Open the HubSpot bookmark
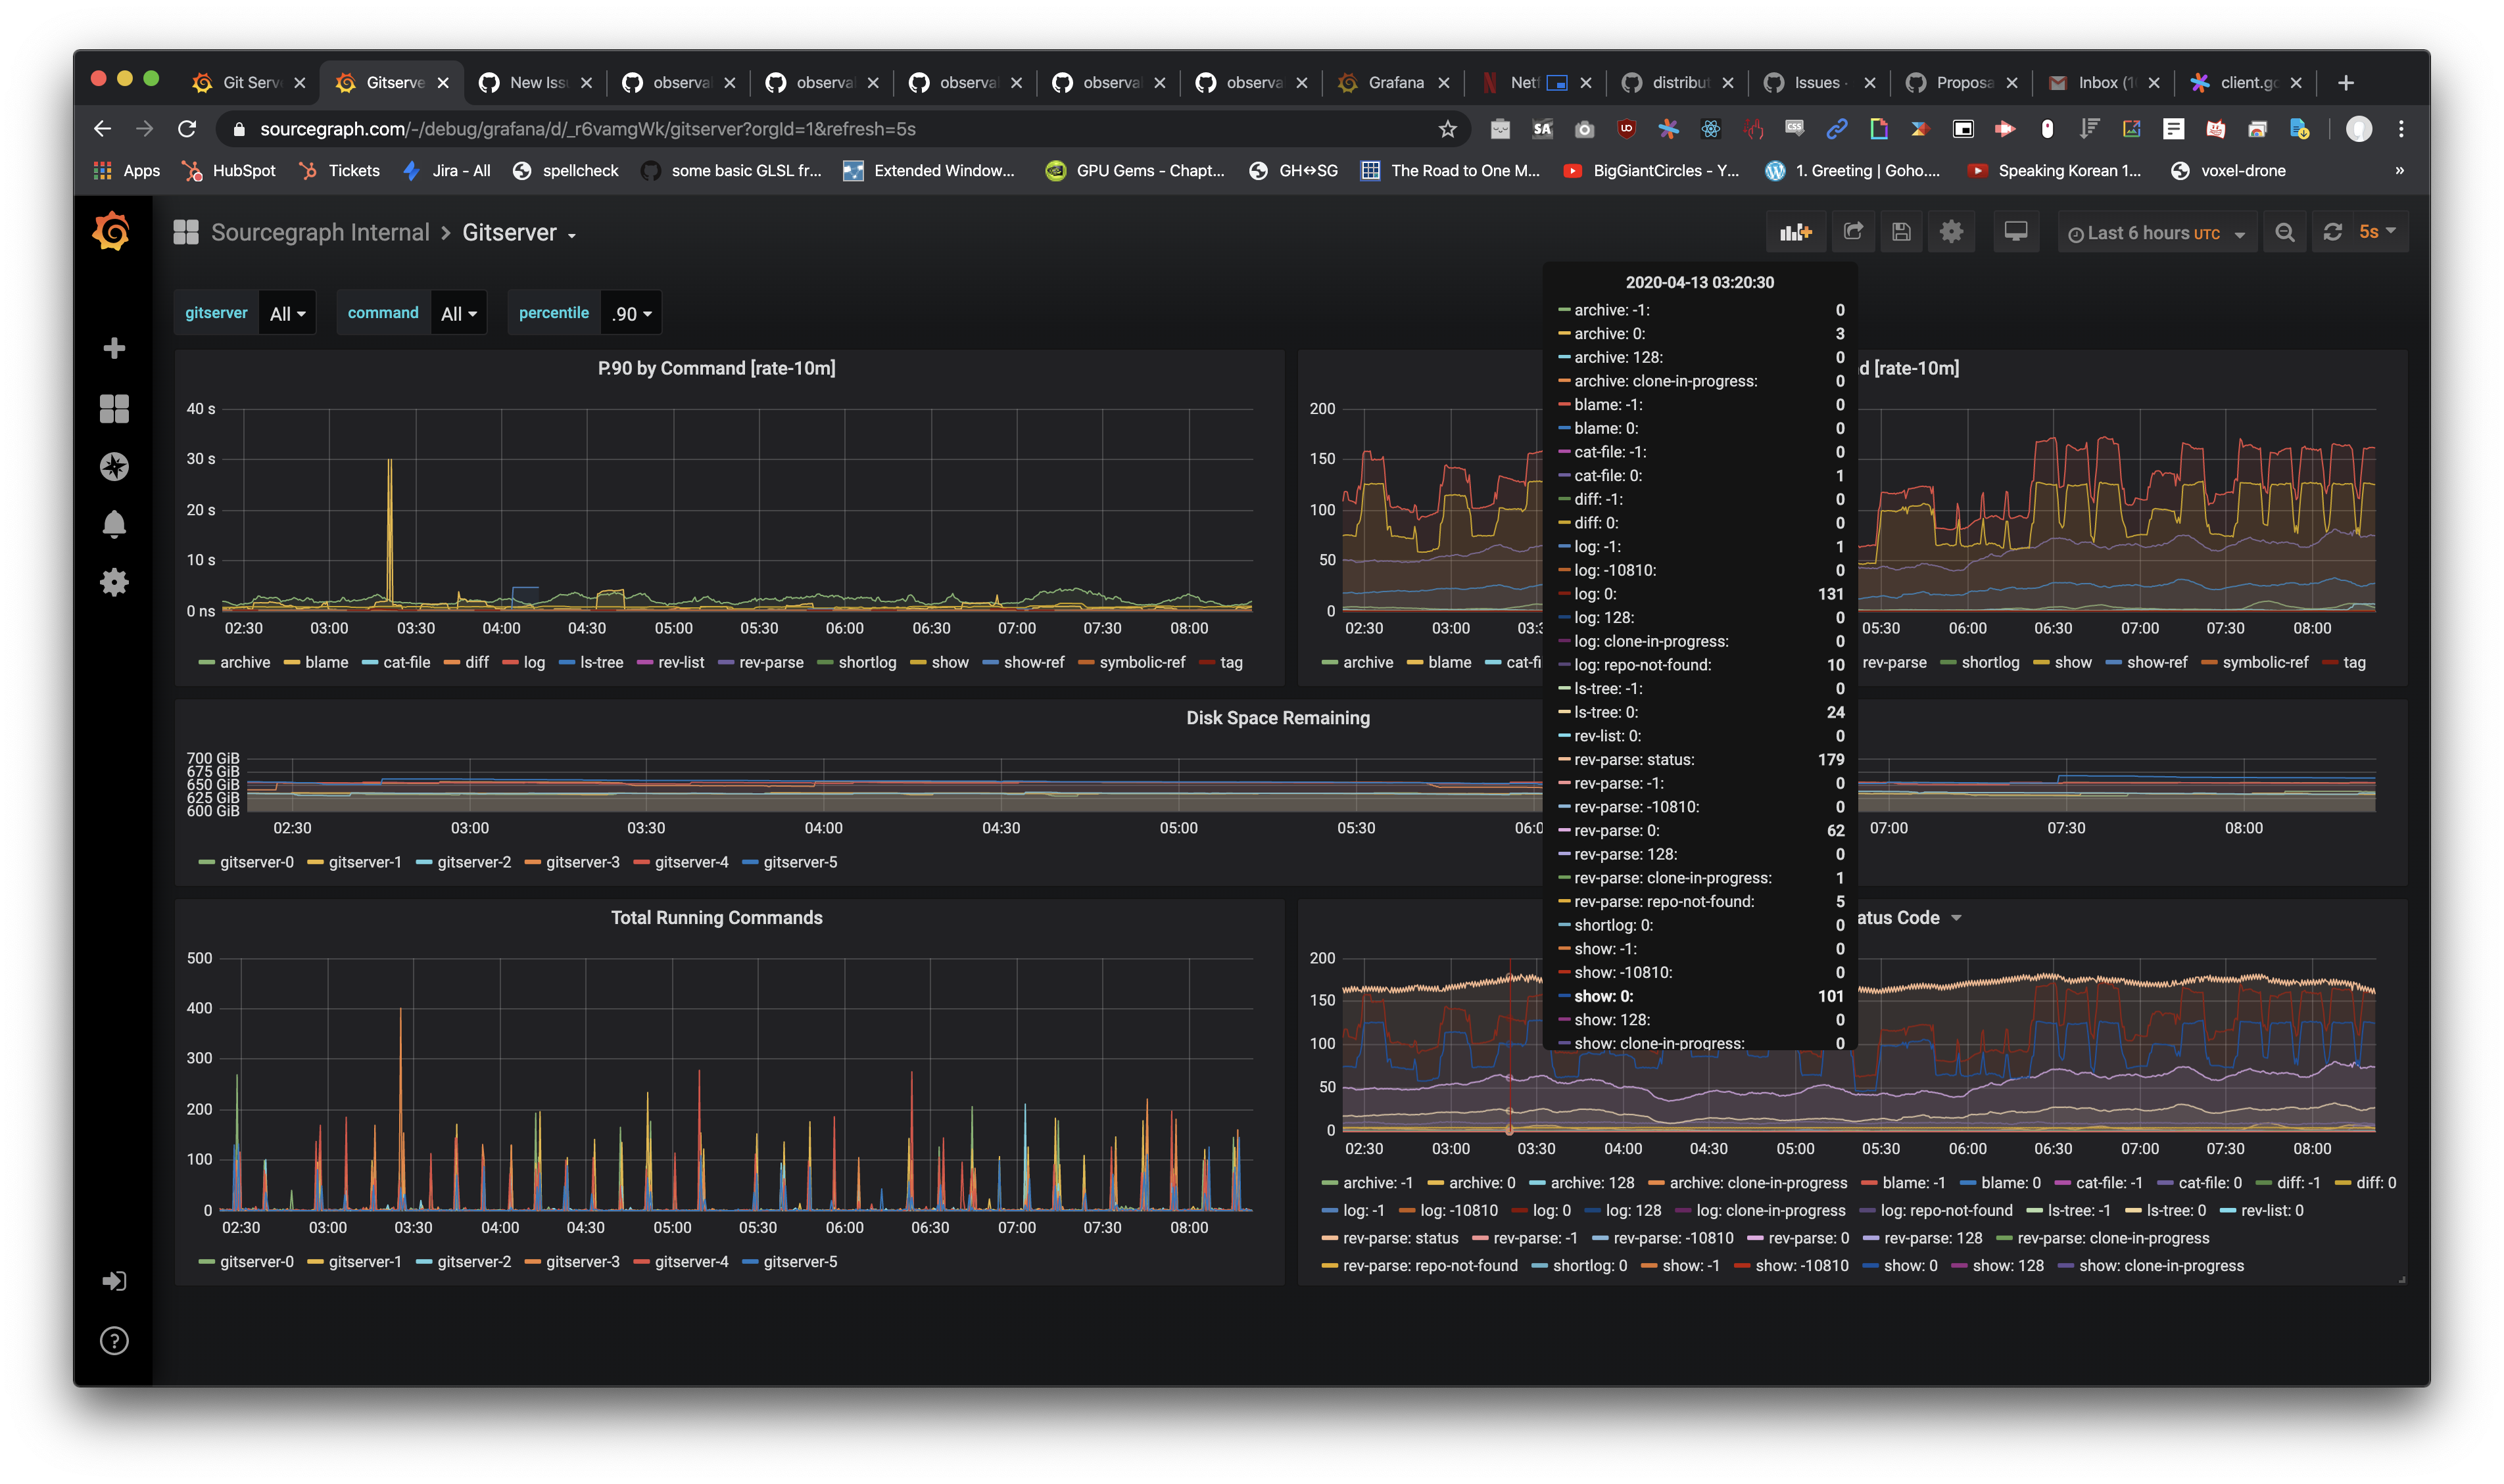The width and height of the screenshot is (2504, 1484). point(229,171)
